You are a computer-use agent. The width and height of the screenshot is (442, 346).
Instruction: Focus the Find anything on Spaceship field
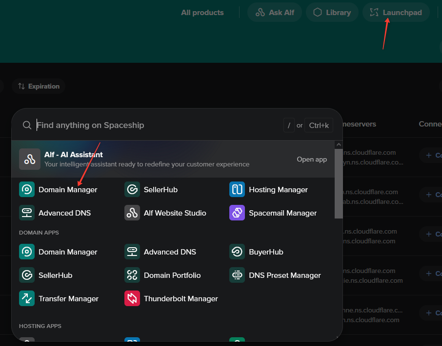tap(156, 125)
